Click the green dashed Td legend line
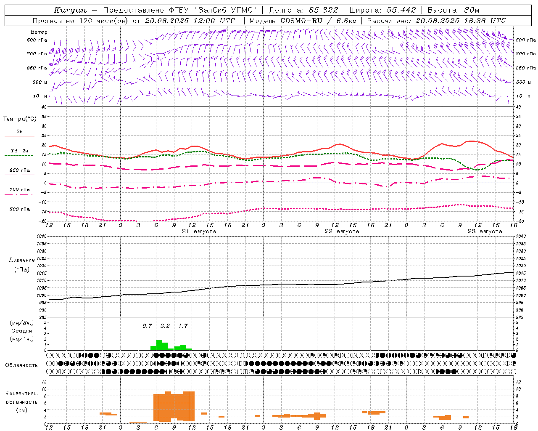Screen dimensions: 538x431 click(x=19, y=156)
